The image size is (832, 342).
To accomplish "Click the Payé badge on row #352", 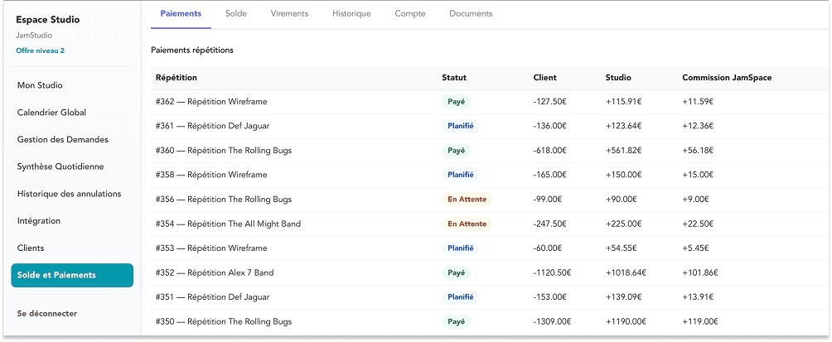I will coord(456,272).
